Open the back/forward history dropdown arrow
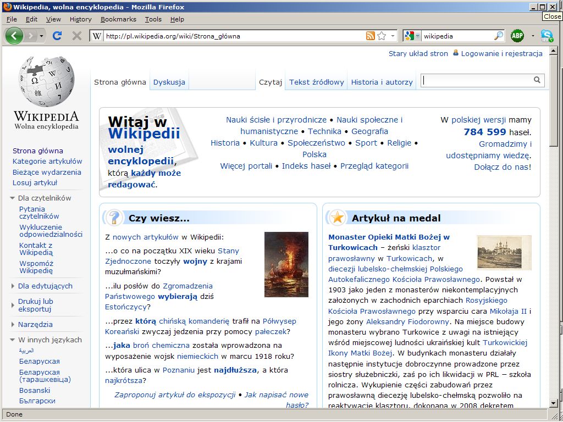This screenshot has width=563, height=422. 41,36
